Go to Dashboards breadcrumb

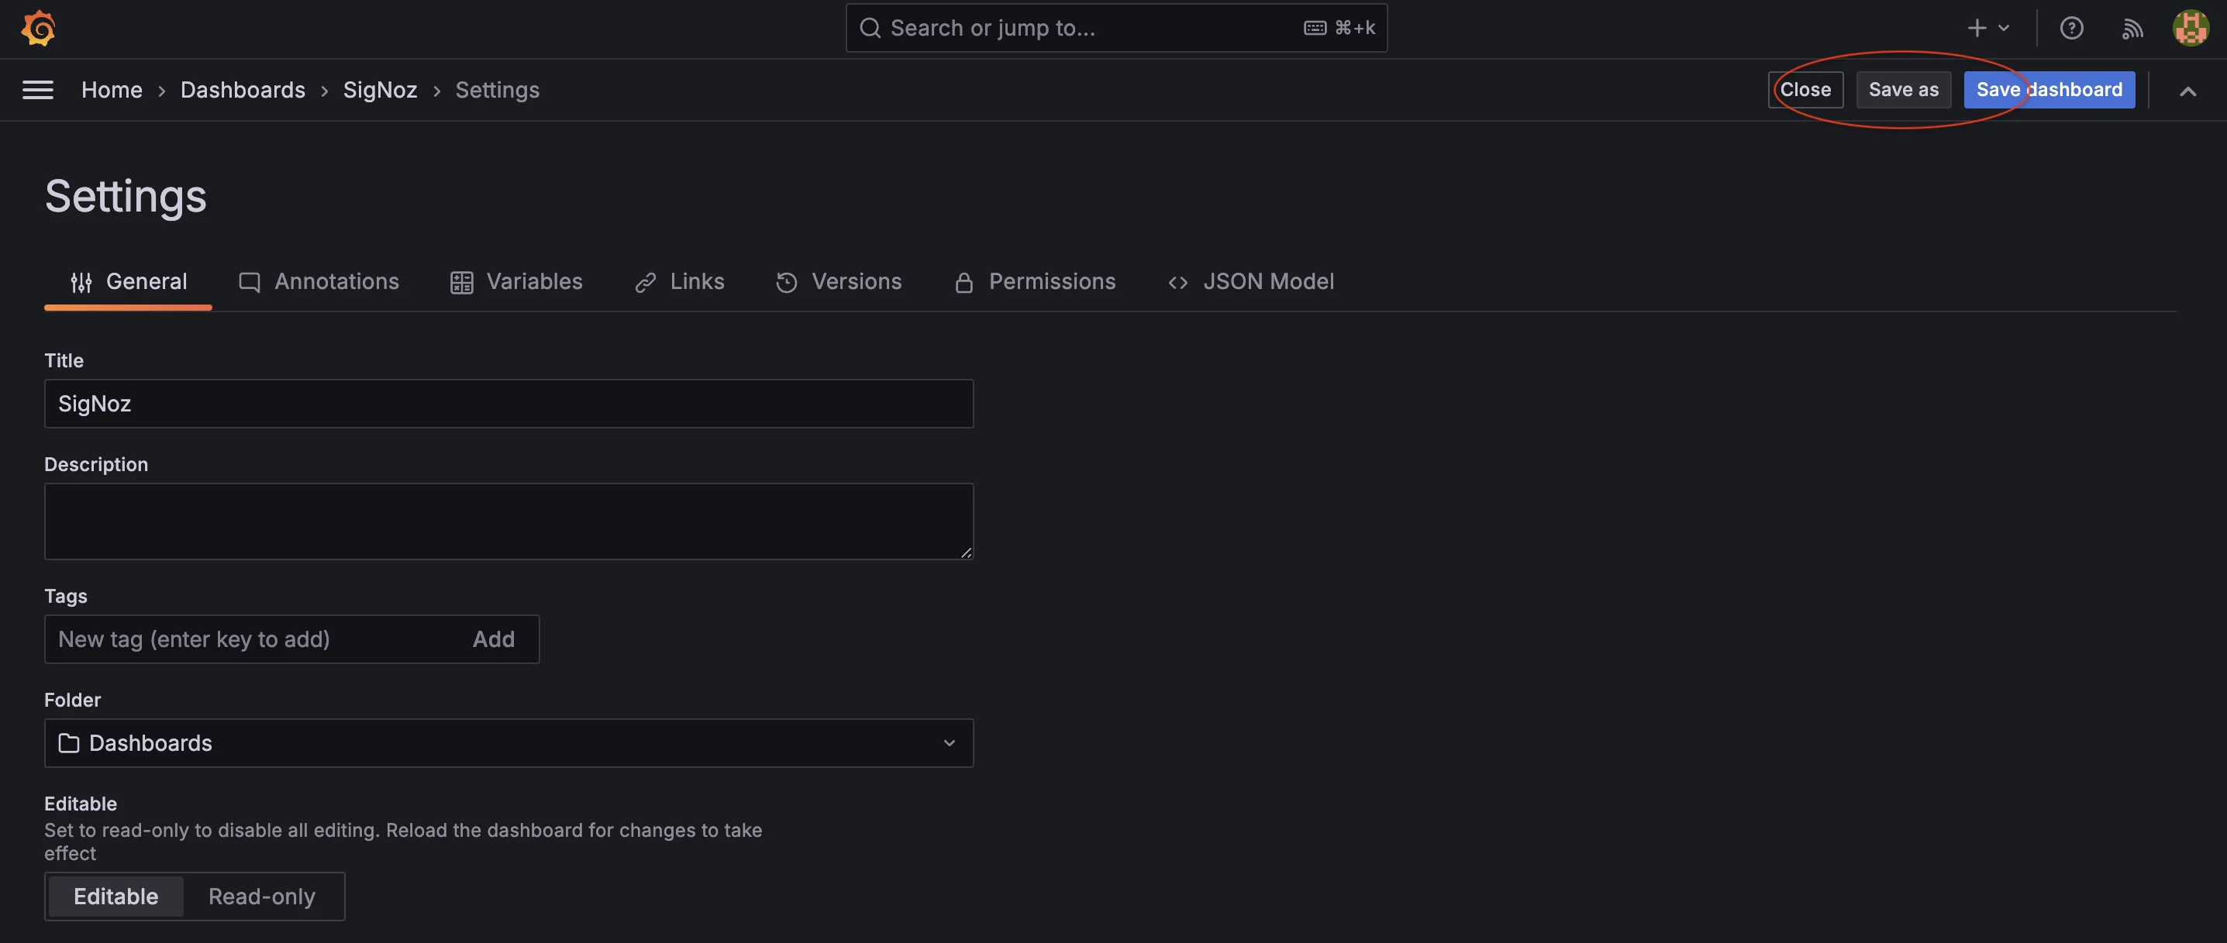(243, 90)
